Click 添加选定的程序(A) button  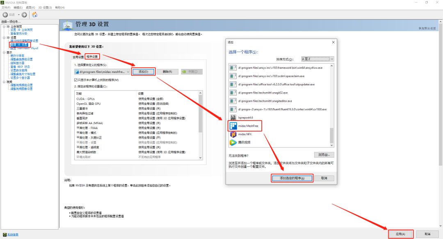(292, 178)
